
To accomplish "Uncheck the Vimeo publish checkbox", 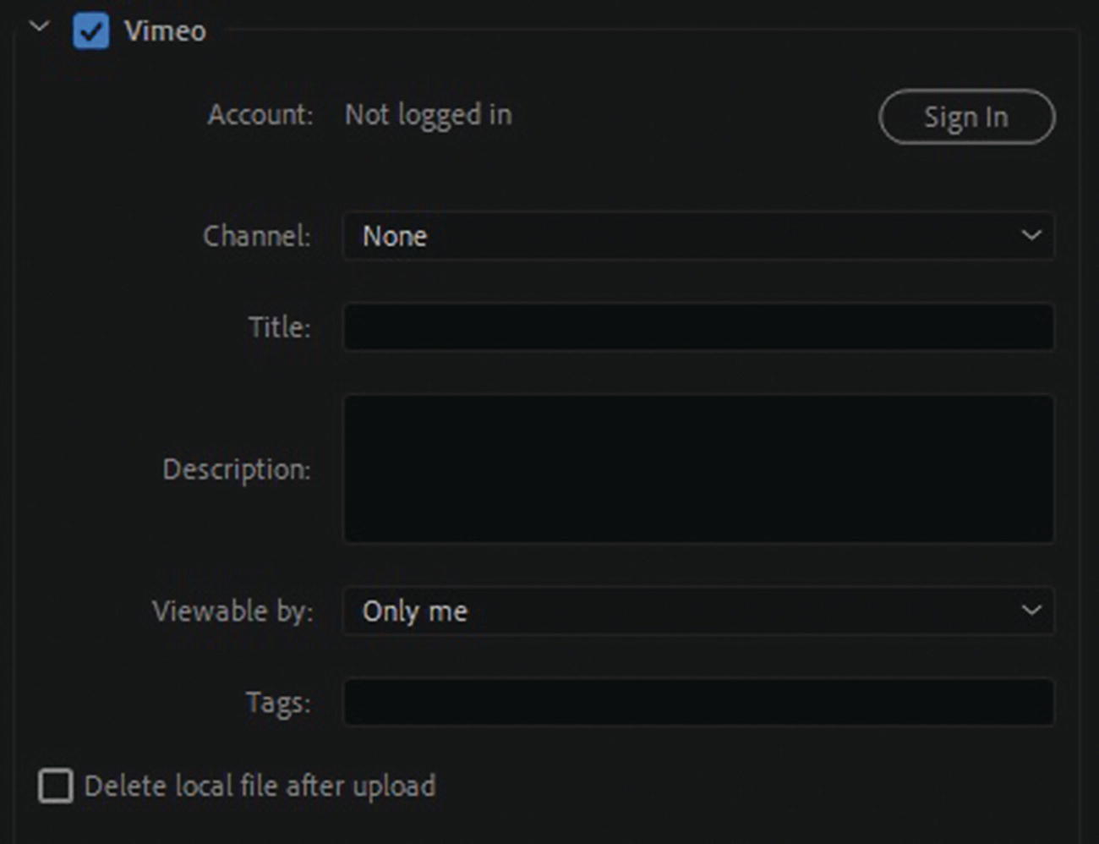I will [90, 31].
